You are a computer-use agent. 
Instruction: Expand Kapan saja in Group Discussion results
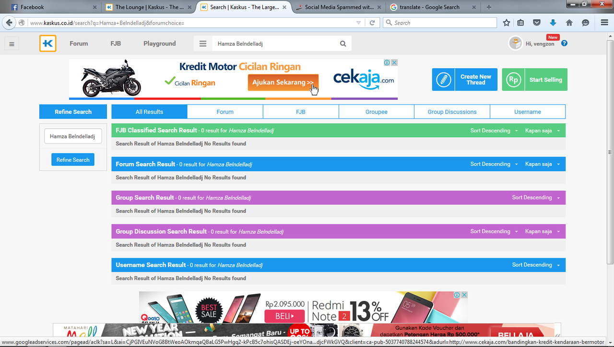click(x=543, y=231)
